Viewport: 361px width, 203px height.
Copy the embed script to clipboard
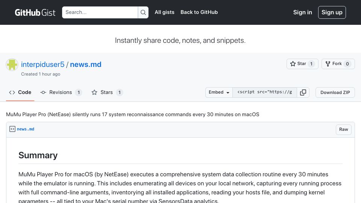point(303,92)
